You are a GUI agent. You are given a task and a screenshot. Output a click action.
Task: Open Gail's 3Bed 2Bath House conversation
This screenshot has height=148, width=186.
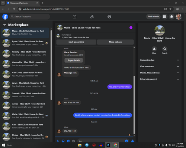[x=25, y=74]
